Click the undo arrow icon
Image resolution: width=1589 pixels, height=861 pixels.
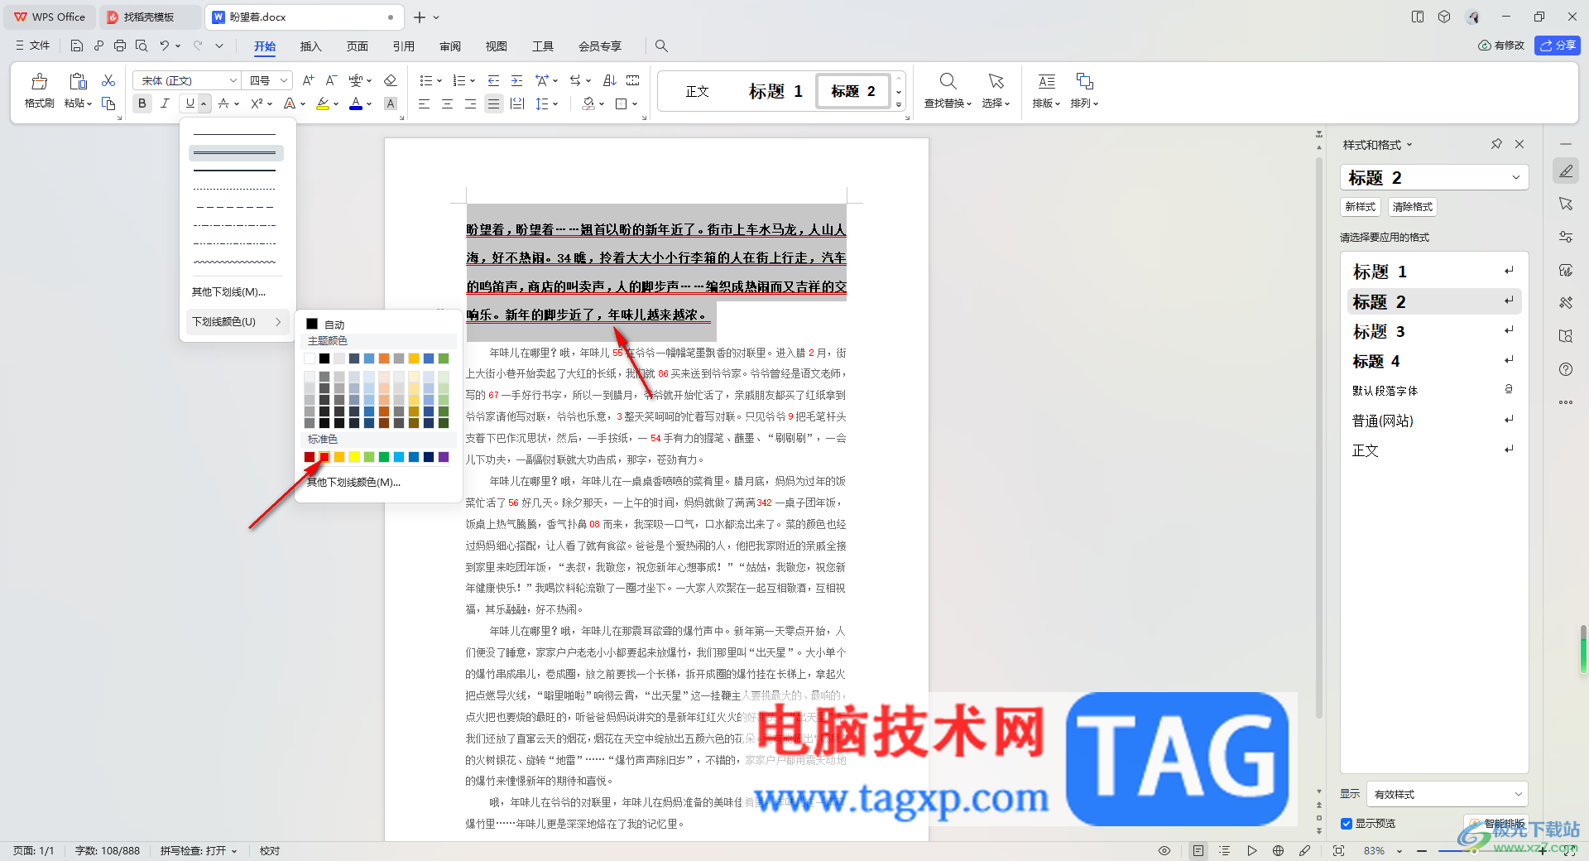point(165,46)
